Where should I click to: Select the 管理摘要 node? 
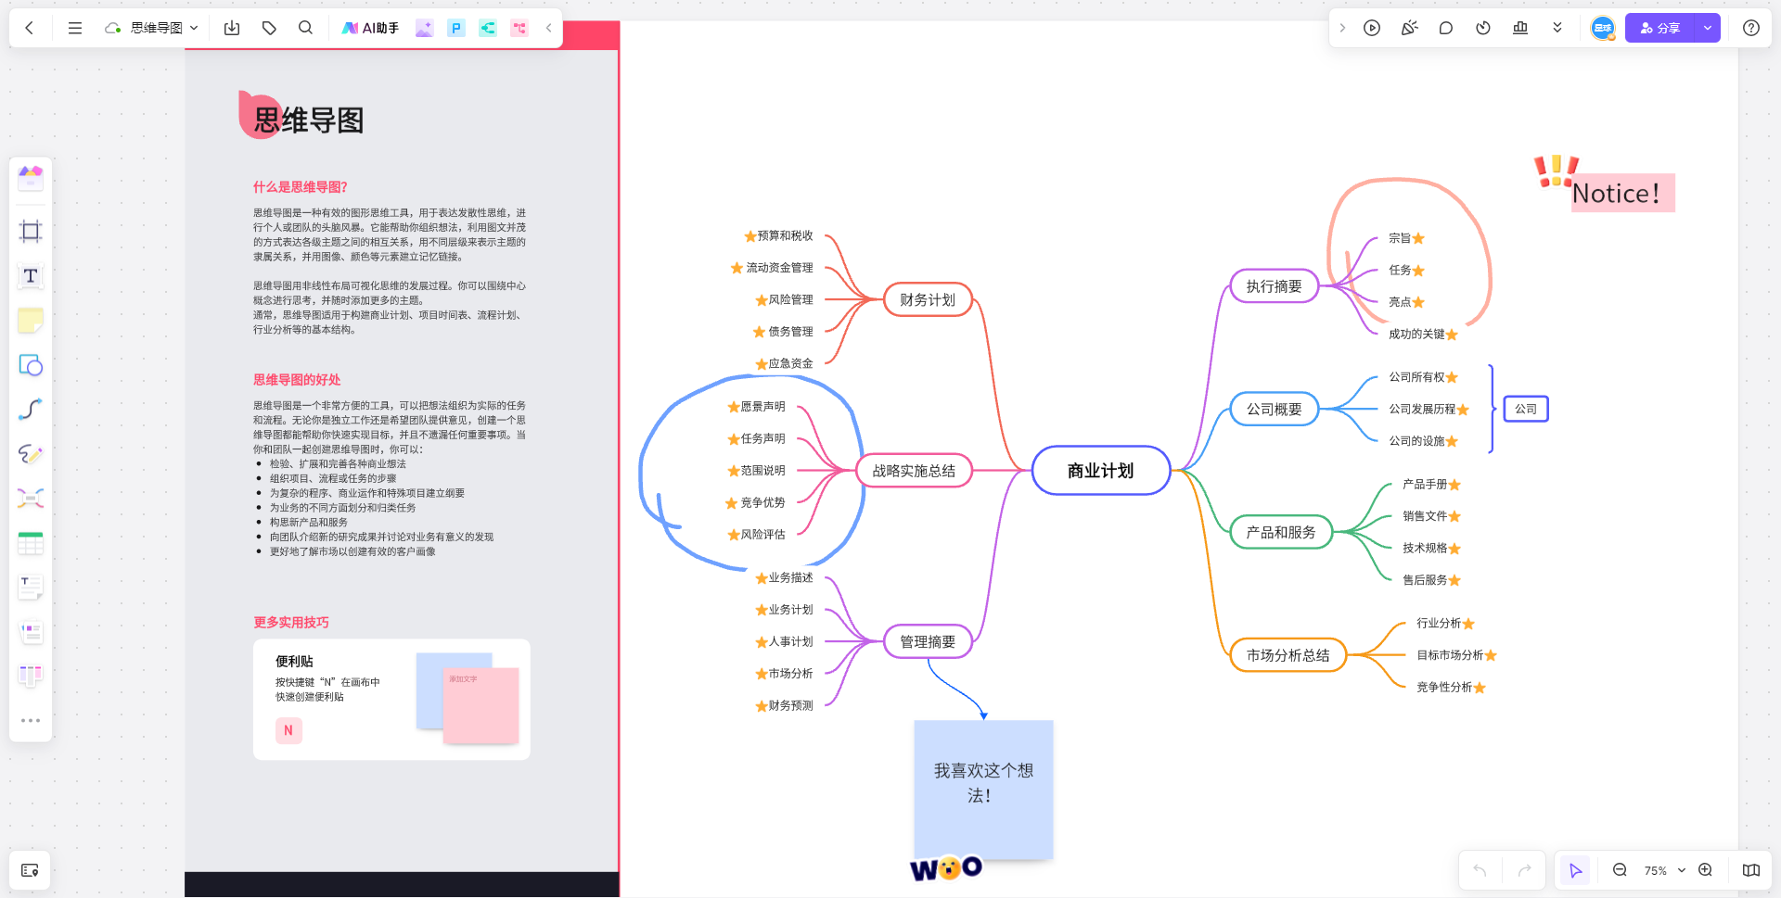tap(928, 641)
